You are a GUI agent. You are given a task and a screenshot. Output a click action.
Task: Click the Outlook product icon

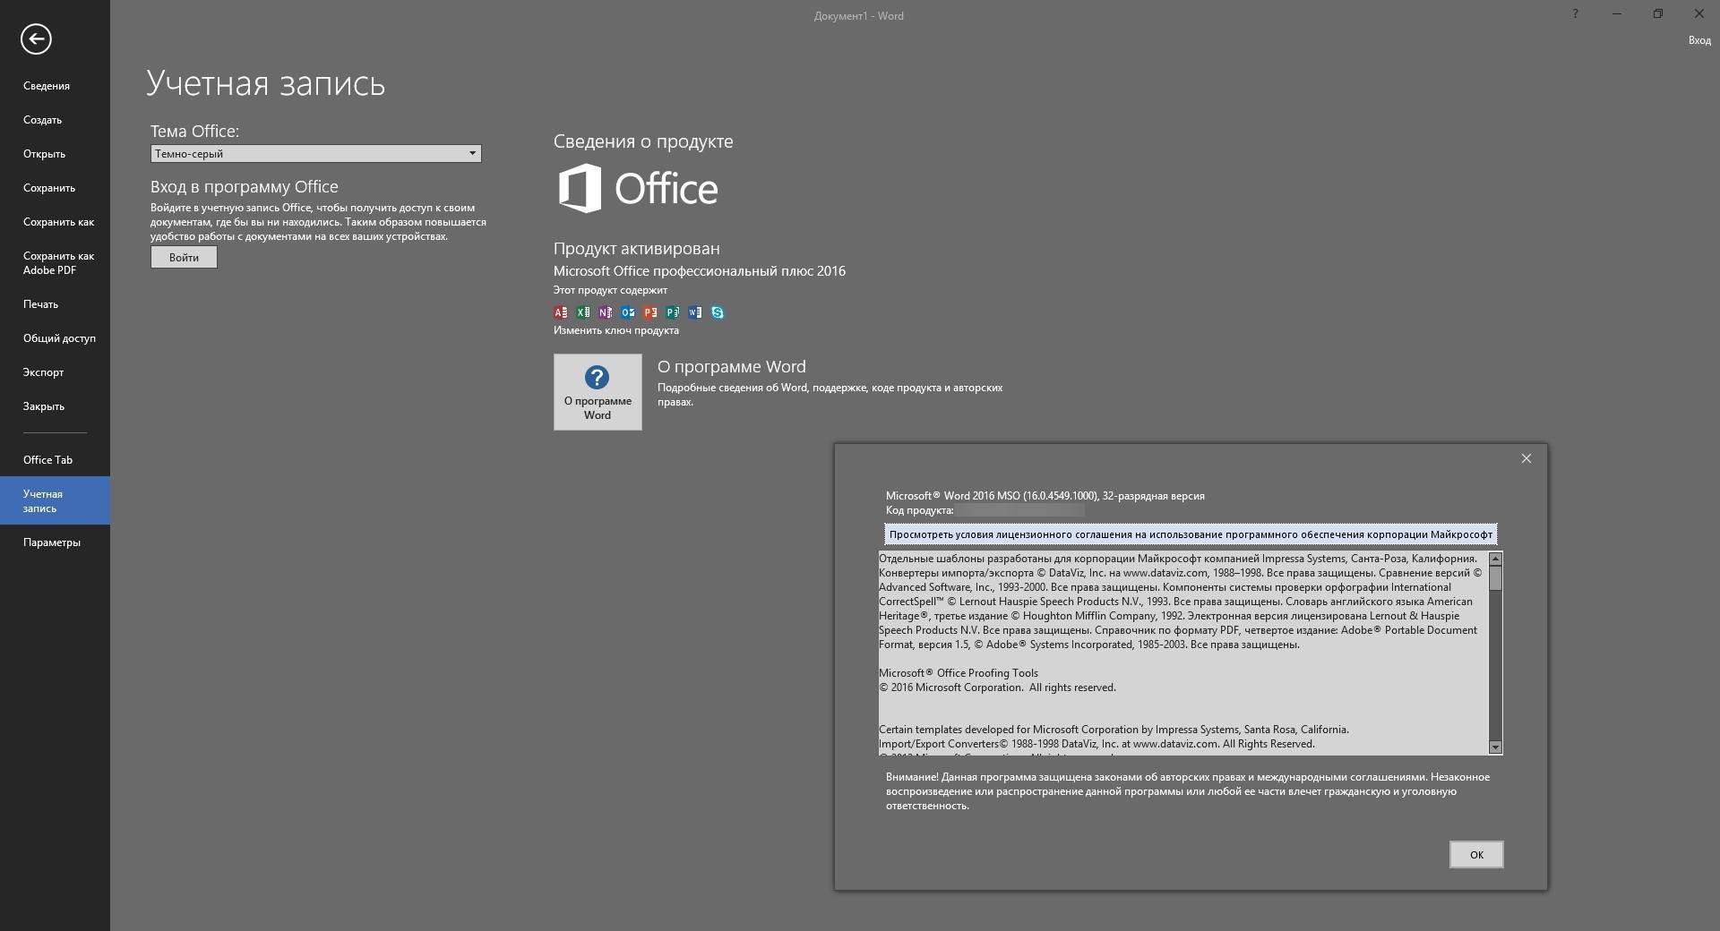(628, 312)
